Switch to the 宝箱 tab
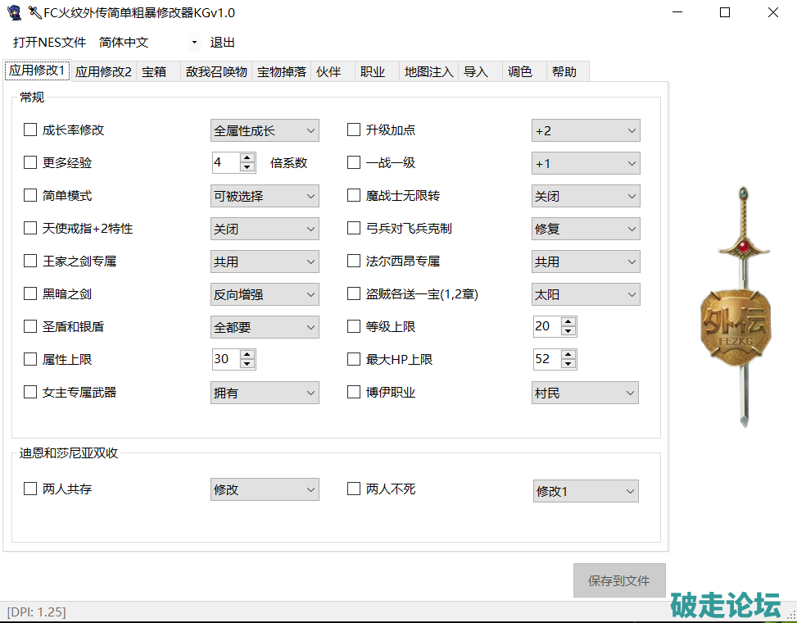 point(154,71)
